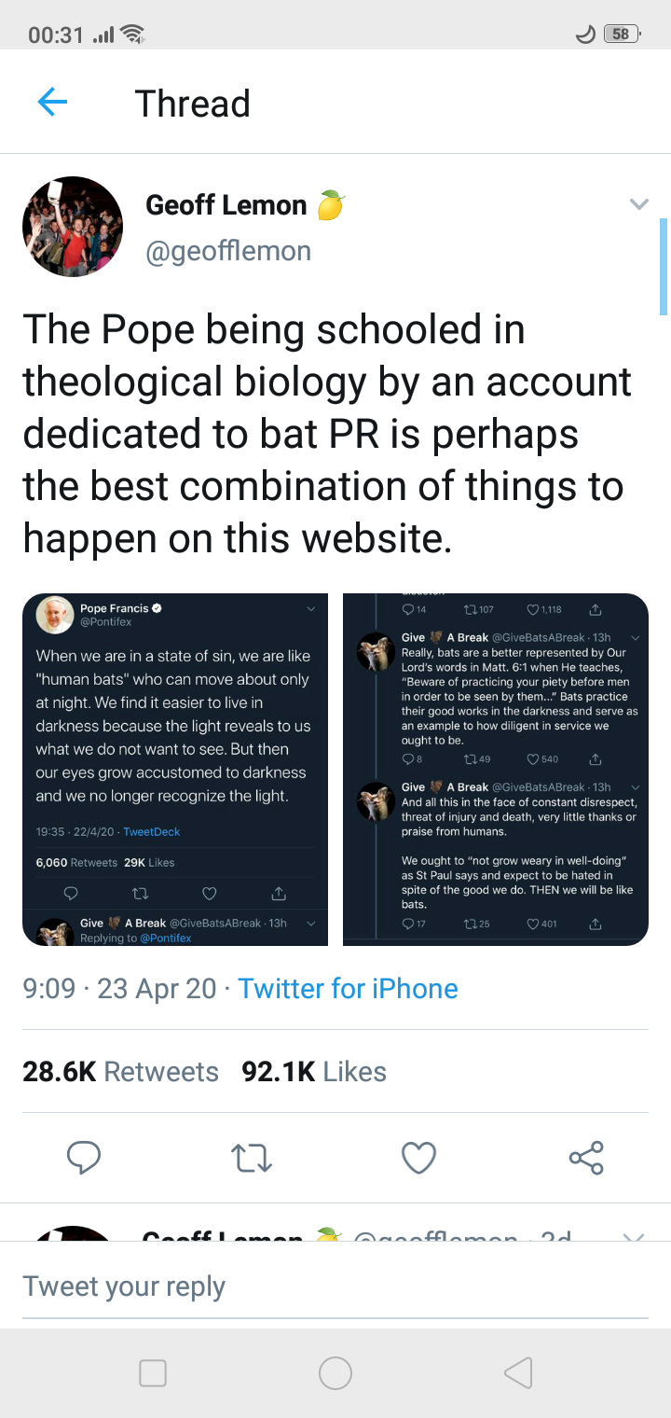Tap the back arrow in Thread header
Screen dimensions: 671x1418
52,103
